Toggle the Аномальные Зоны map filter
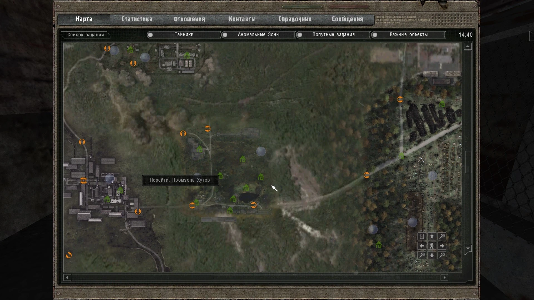 258,35
